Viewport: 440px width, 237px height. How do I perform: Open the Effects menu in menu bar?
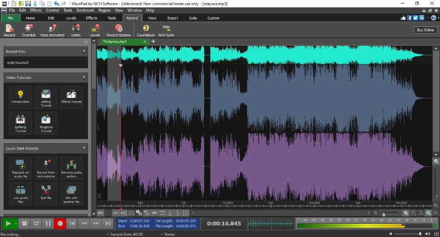point(36,10)
